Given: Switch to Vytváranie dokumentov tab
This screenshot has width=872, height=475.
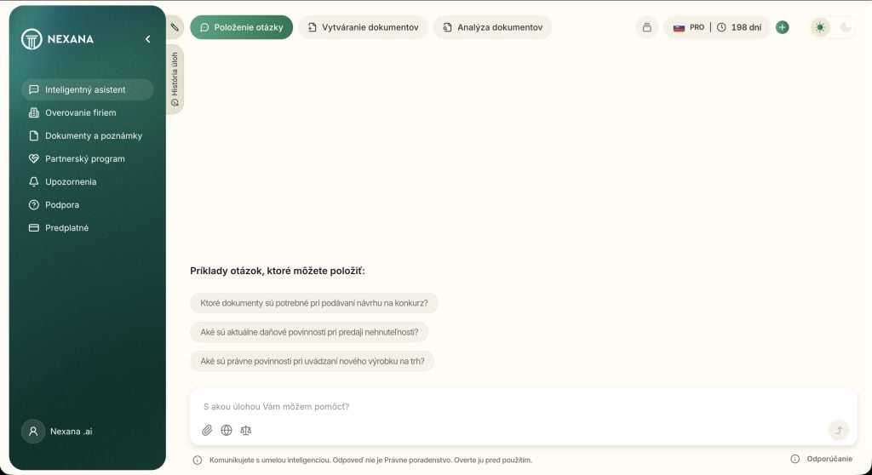Looking at the screenshot, I should click(363, 27).
